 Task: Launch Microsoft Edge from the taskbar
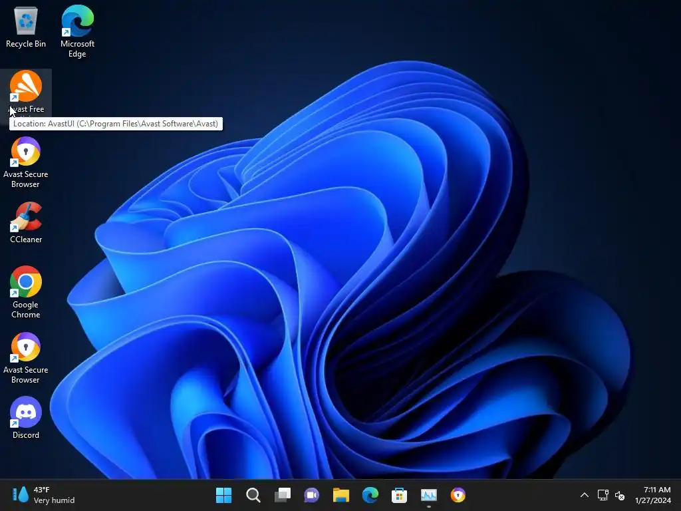370,495
